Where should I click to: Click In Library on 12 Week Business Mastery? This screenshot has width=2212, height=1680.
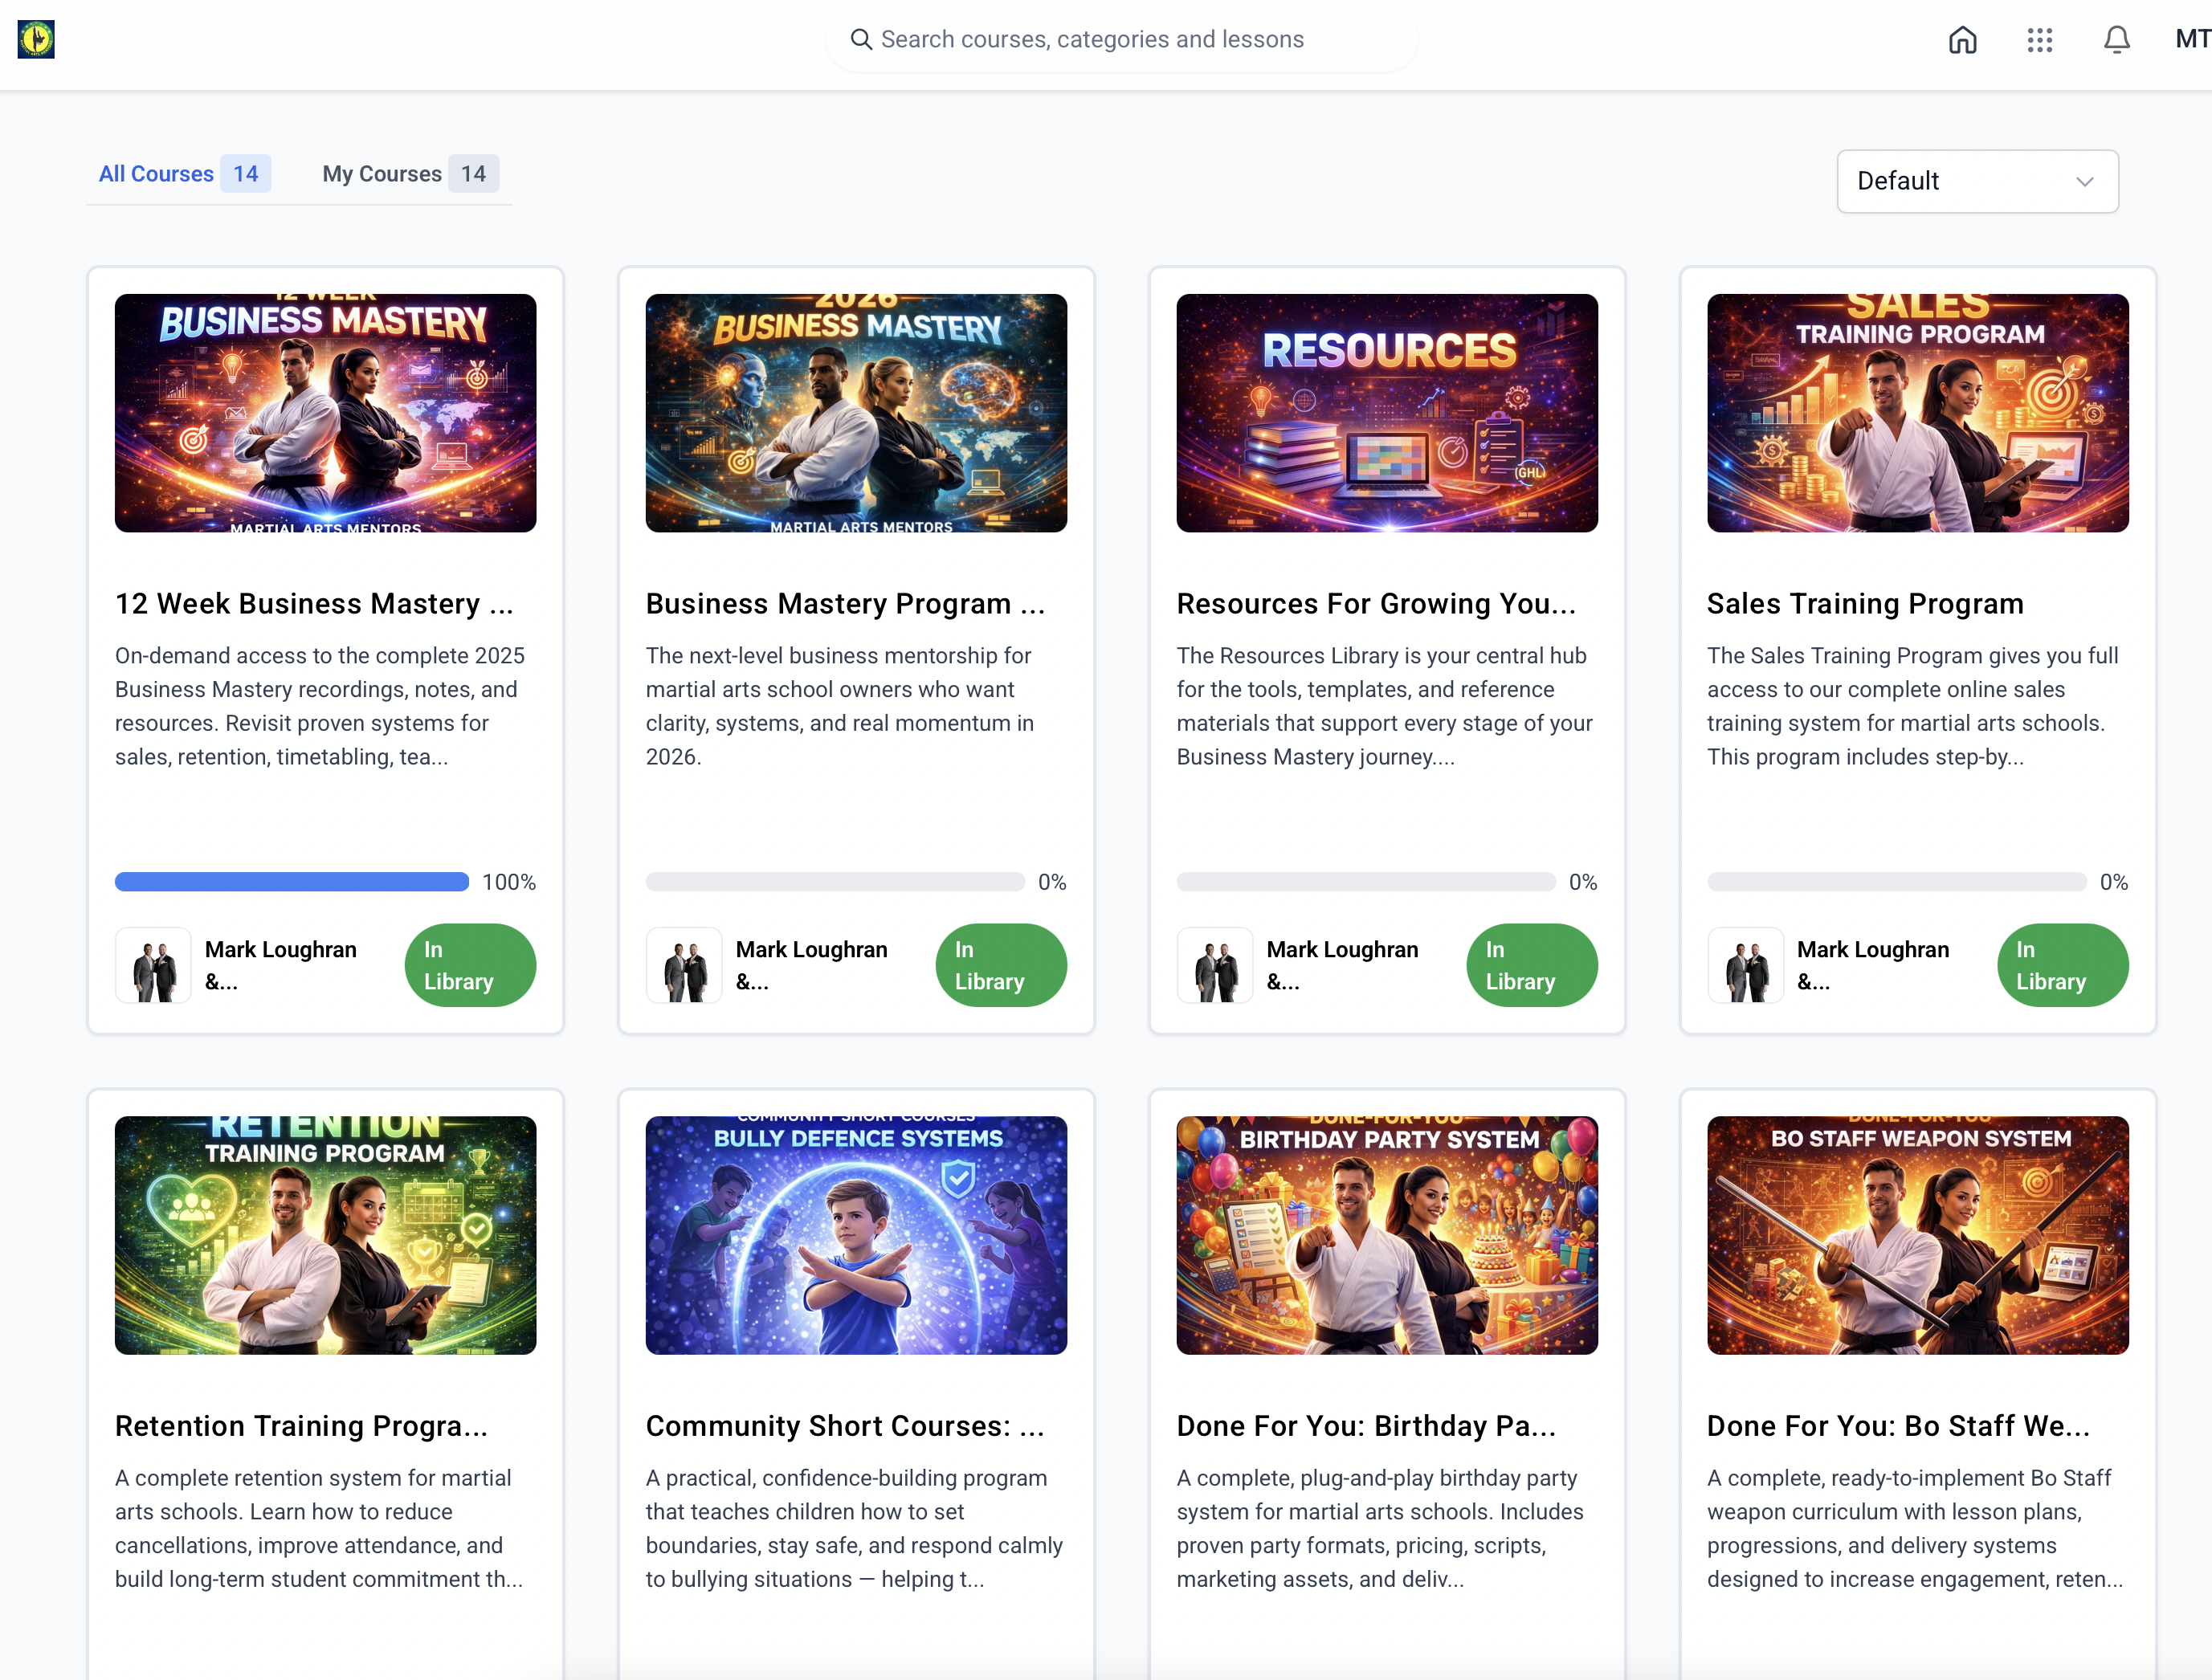(x=470, y=965)
